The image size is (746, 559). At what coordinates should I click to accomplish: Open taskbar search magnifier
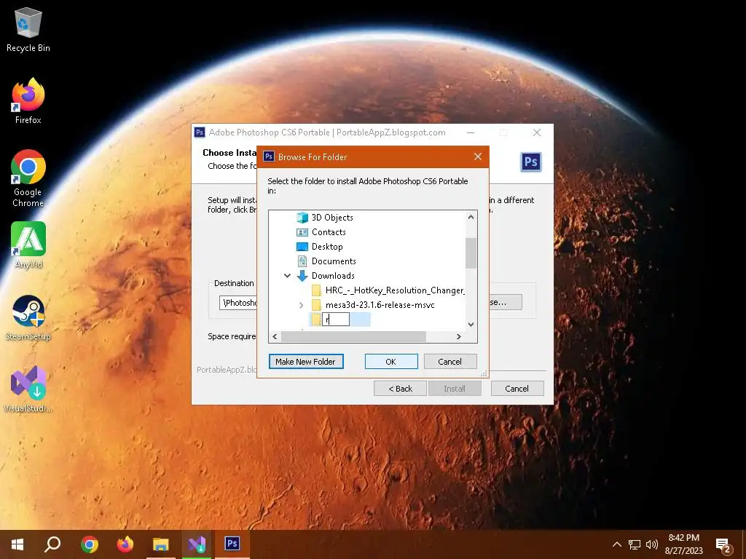[x=52, y=544]
